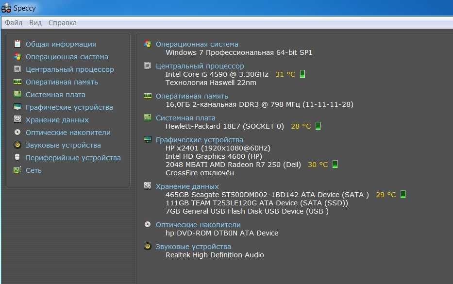Click the CPU temperature indicator icon
The height and width of the screenshot is (284, 453).
(x=302, y=74)
